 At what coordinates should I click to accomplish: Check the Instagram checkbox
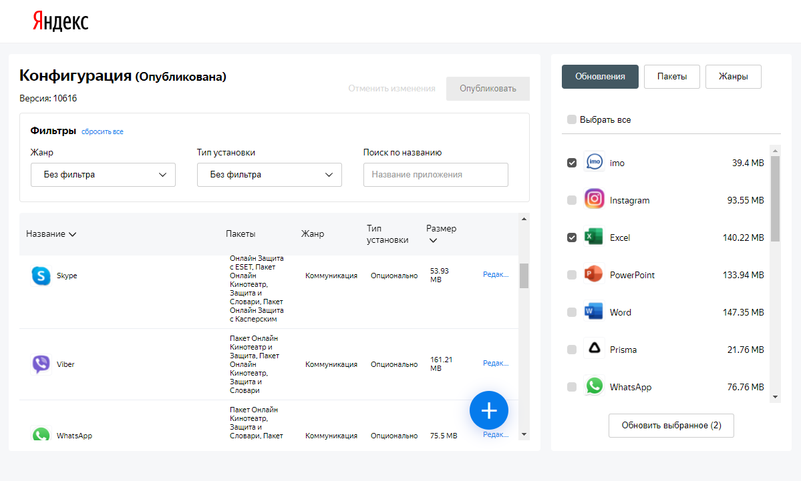(x=572, y=200)
